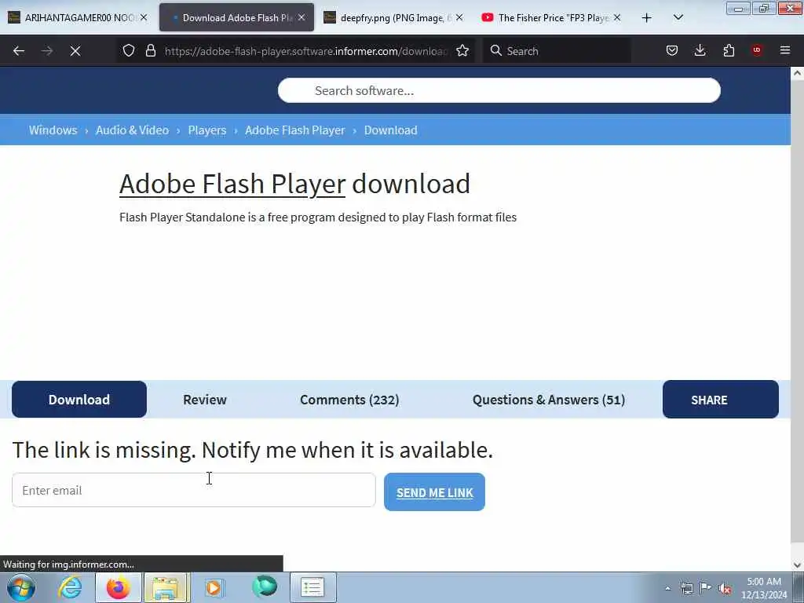
Task: Open the Comments (232) tab
Action: point(349,400)
